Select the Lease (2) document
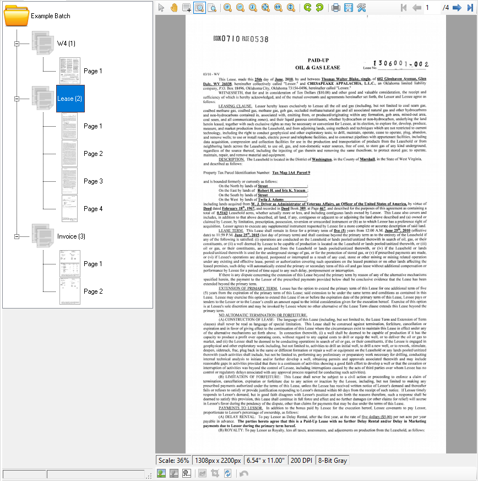The image size is (478, 481). (70, 99)
